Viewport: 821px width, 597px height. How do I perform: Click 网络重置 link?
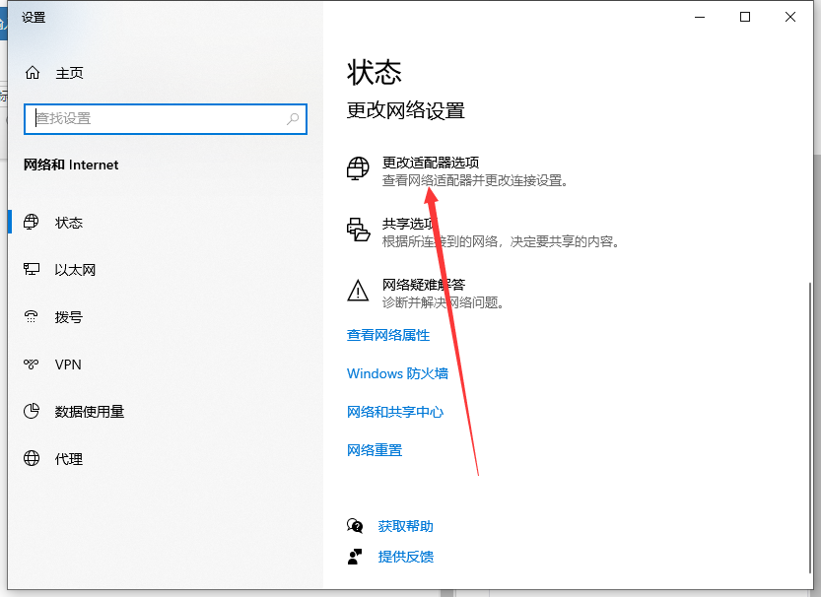click(x=375, y=450)
